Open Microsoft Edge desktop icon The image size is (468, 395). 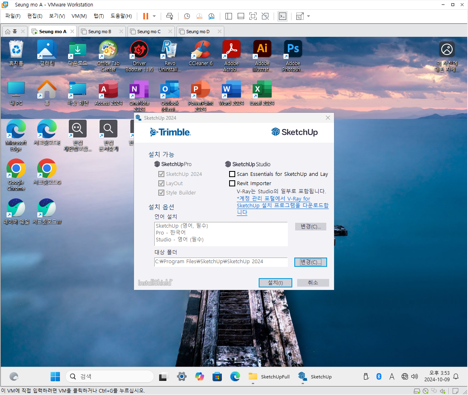click(16, 135)
